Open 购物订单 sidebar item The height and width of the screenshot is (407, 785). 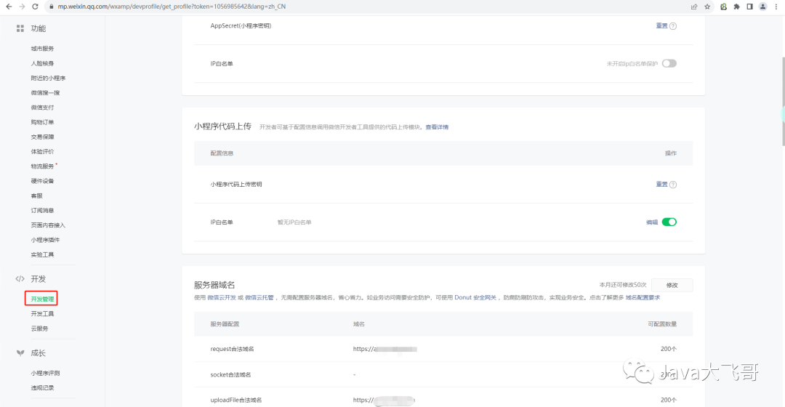tap(42, 122)
